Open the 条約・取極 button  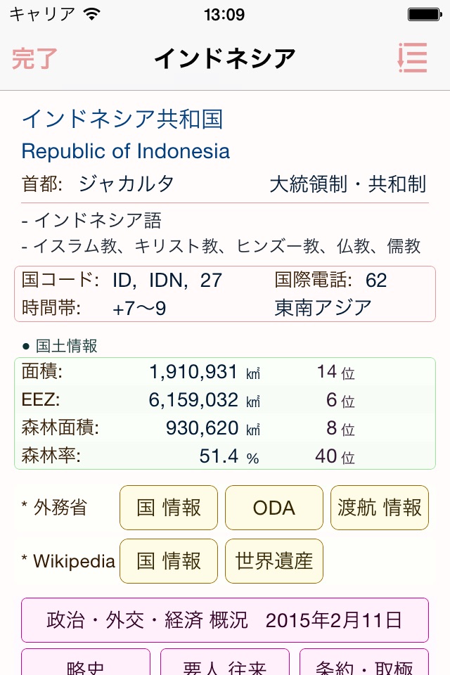(x=364, y=664)
